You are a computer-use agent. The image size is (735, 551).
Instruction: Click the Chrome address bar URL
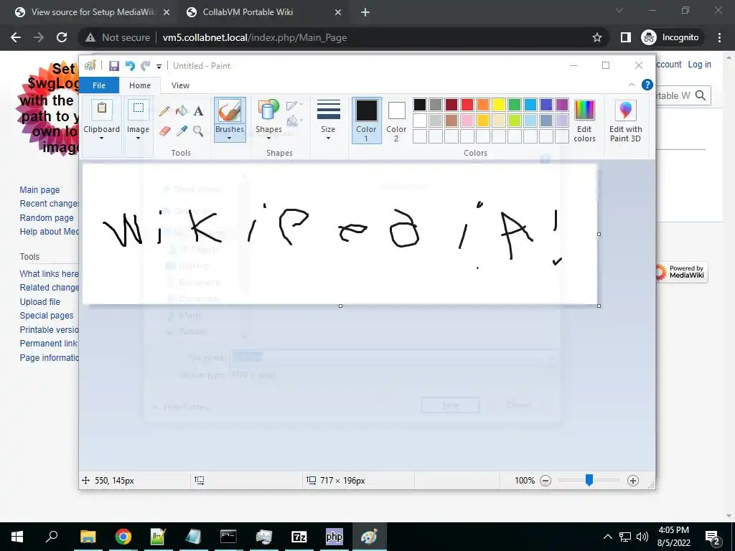point(255,37)
